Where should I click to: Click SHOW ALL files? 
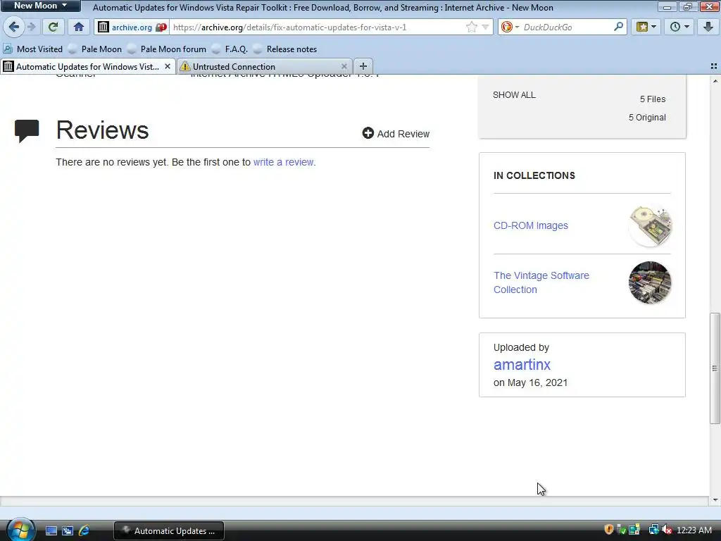[514, 95]
